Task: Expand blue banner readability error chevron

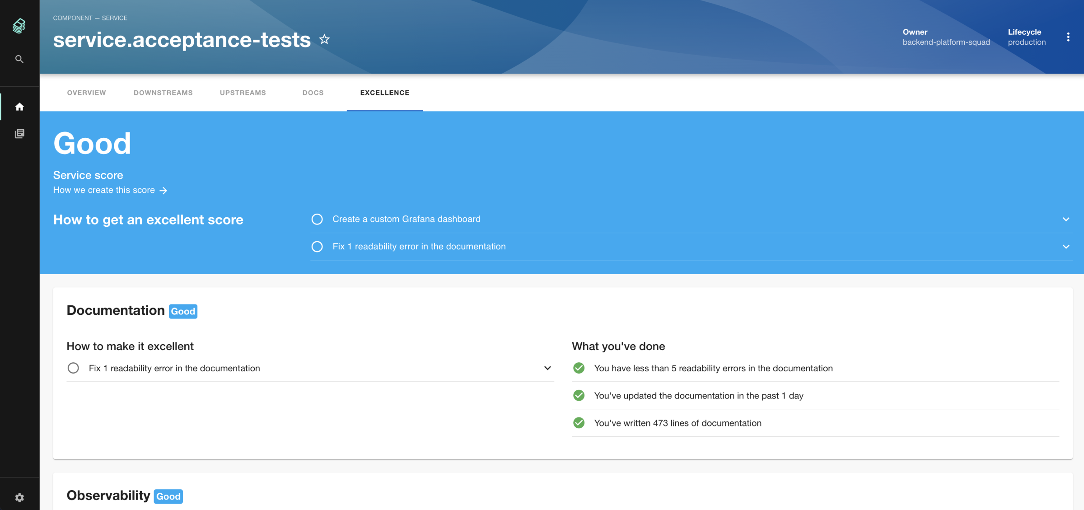Action: pyautogui.click(x=1066, y=247)
